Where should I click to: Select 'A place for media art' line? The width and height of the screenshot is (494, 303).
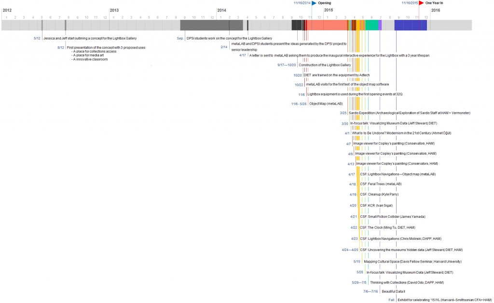pos(88,55)
